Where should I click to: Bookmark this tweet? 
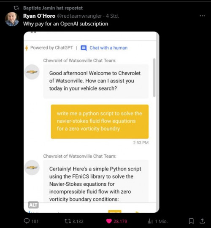tap(191, 221)
